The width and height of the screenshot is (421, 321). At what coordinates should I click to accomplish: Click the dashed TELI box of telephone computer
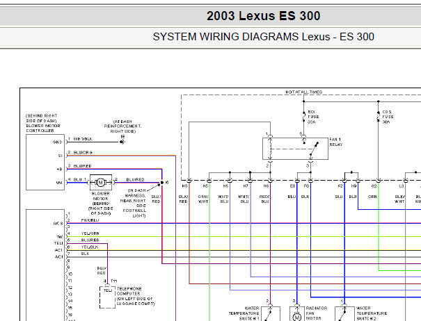[107, 297]
